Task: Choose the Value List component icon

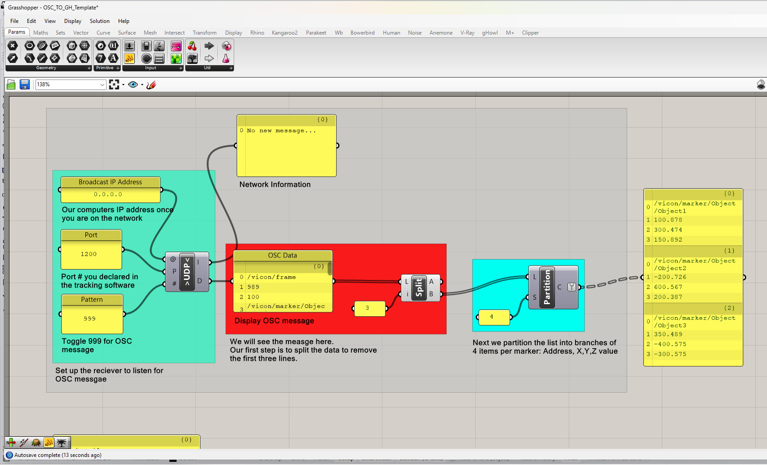Action: tap(159, 58)
